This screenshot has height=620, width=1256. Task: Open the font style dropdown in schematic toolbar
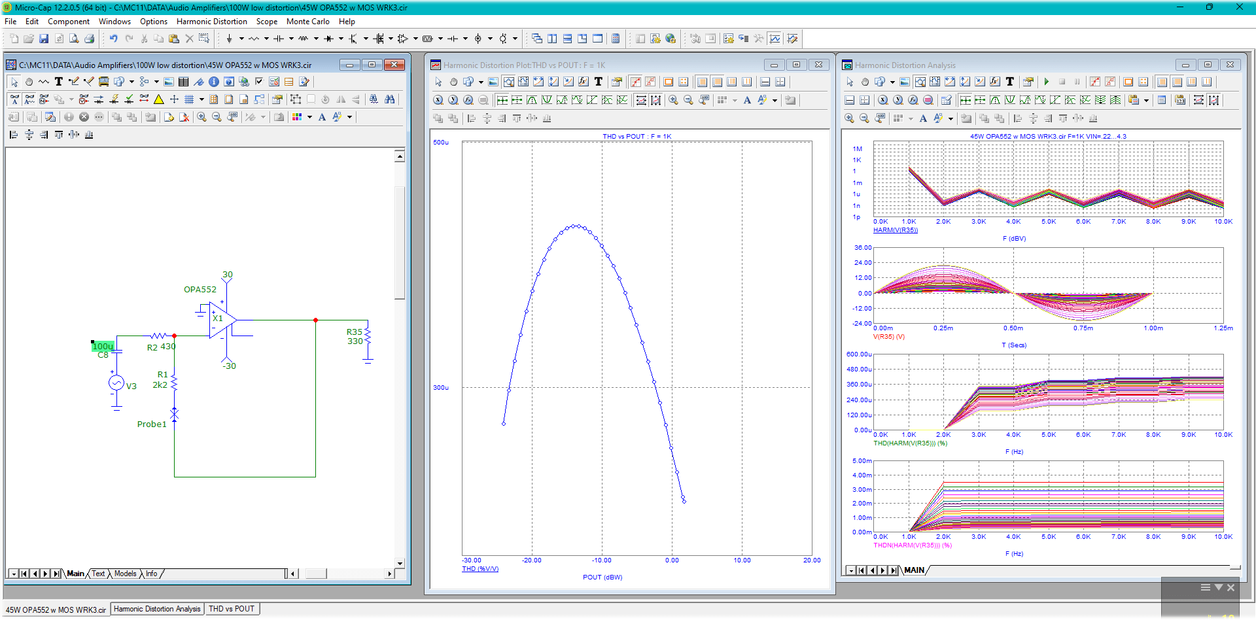pyautogui.click(x=349, y=117)
